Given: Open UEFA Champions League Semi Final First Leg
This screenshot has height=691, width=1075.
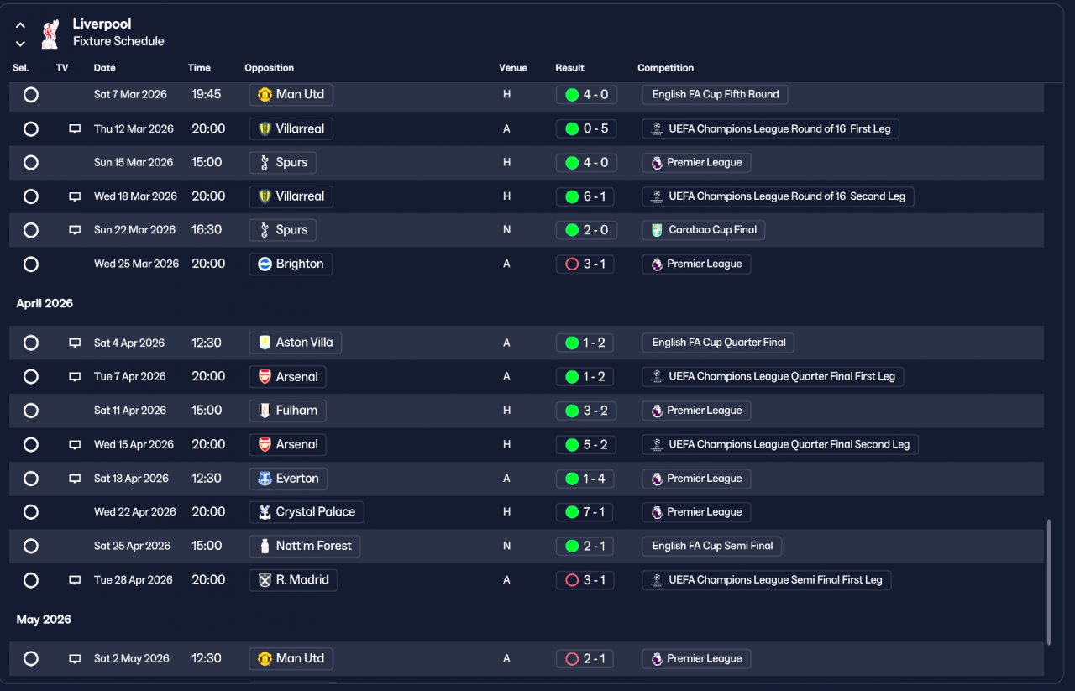Looking at the screenshot, I should pyautogui.click(x=767, y=580).
